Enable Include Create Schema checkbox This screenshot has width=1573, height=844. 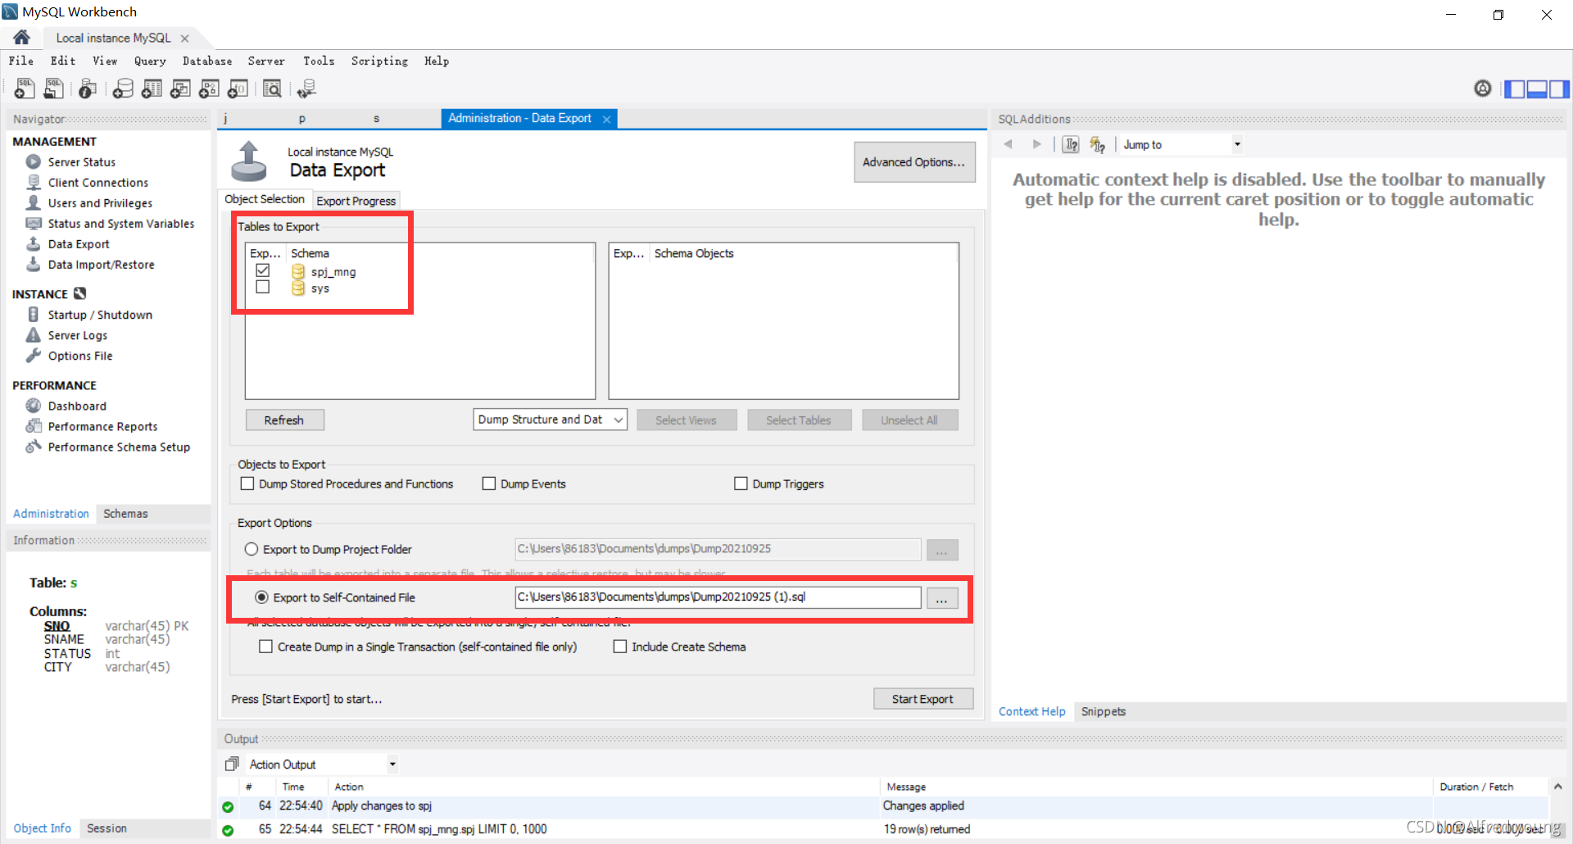point(620,647)
